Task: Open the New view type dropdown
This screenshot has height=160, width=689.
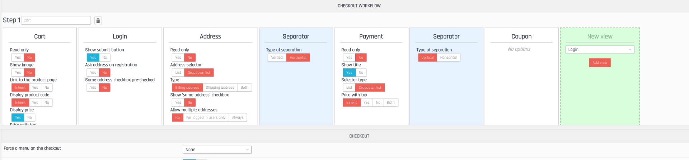Action: tap(600, 50)
